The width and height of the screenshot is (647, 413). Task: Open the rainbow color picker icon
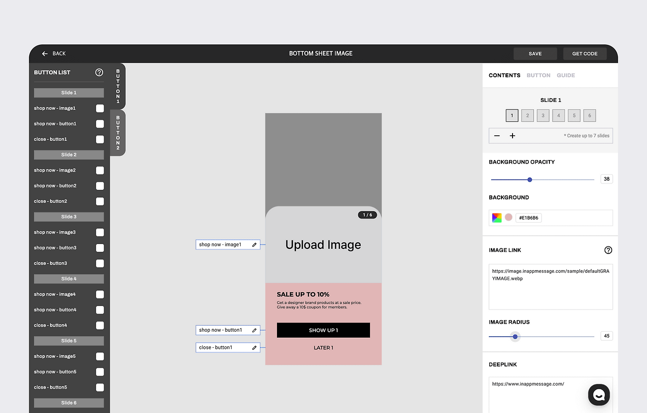(x=497, y=218)
